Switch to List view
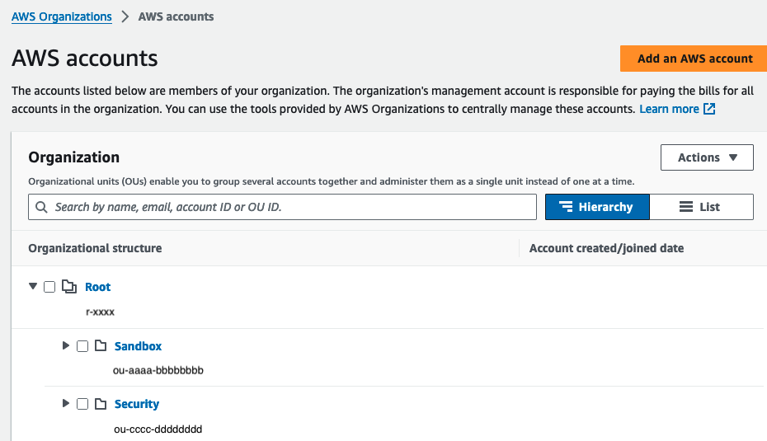 point(702,207)
